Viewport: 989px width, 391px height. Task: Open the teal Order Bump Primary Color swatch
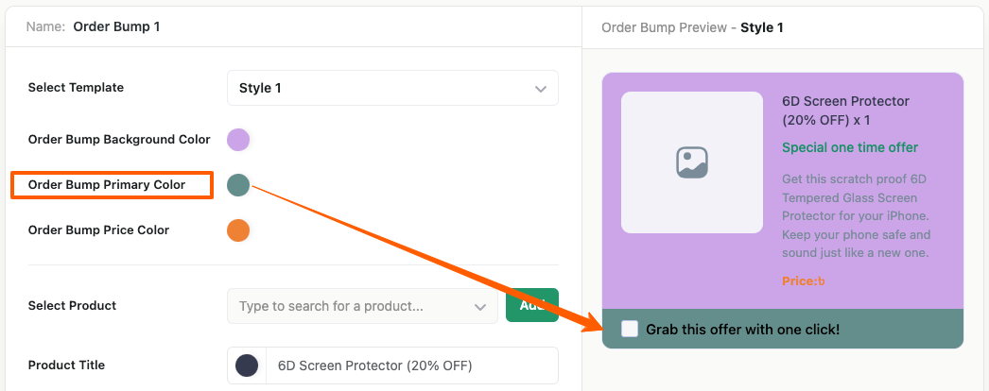[238, 185]
